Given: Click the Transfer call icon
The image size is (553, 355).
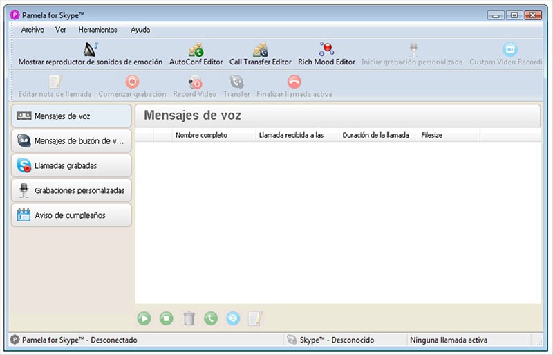Looking at the screenshot, I should click(236, 82).
